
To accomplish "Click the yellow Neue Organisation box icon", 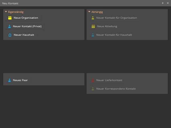I will pos(10,18).
